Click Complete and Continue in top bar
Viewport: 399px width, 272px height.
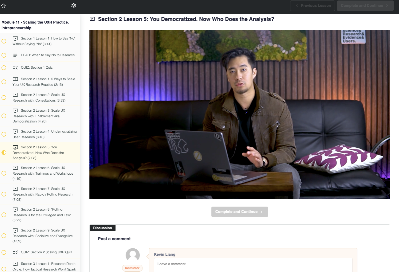click(x=365, y=6)
